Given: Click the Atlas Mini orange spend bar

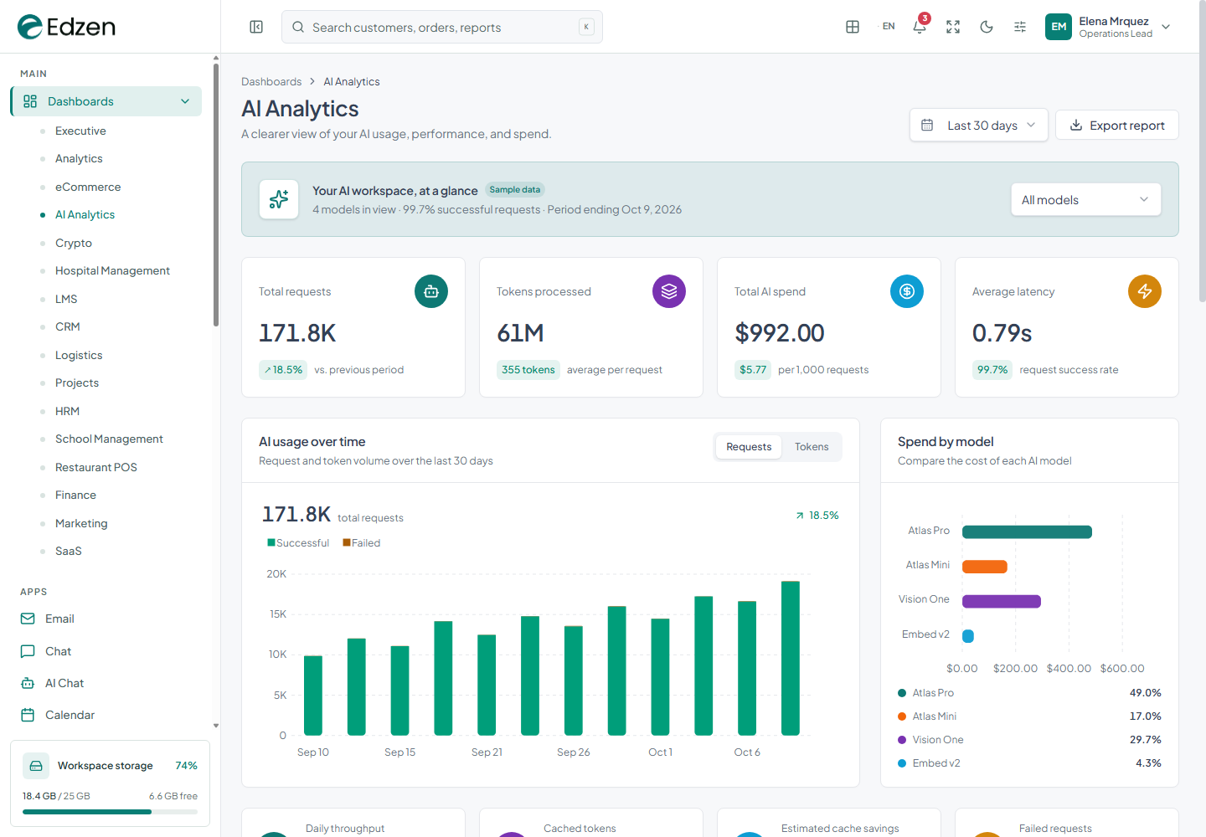Looking at the screenshot, I should (x=985, y=567).
